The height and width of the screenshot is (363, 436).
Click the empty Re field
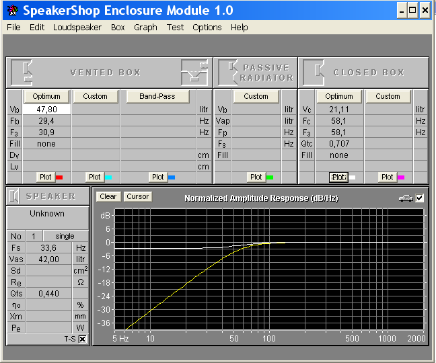(x=48, y=282)
